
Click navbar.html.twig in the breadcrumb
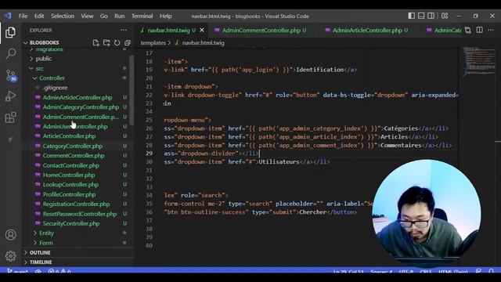[204, 43]
